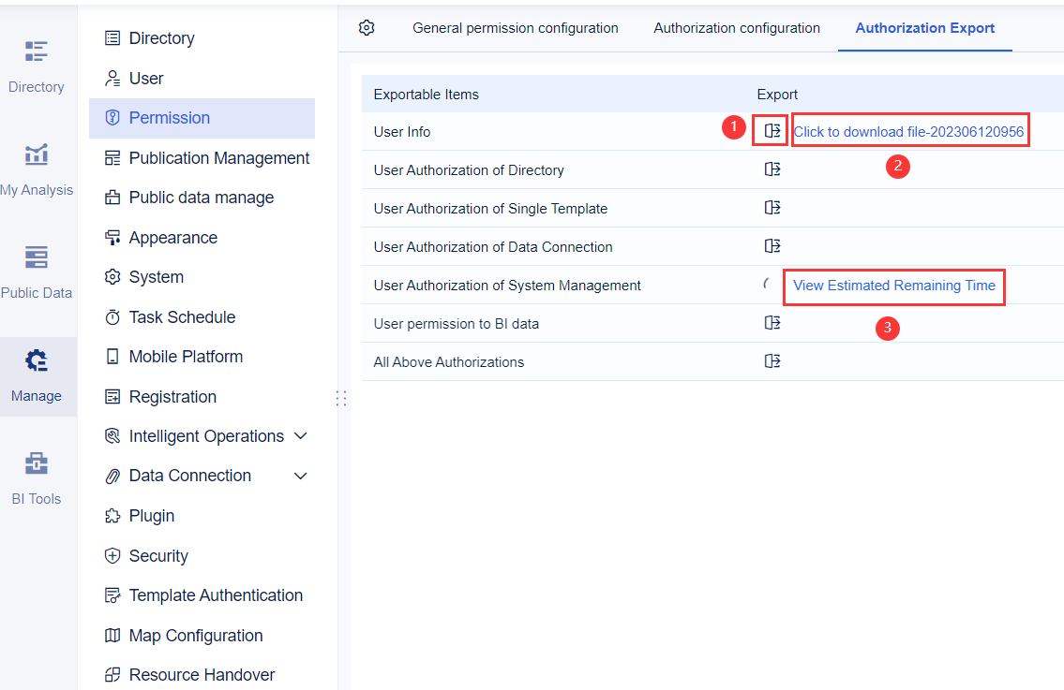The image size is (1064, 690).
Task: Open Directory from the navigation sidebar
Action: pyautogui.click(x=160, y=38)
